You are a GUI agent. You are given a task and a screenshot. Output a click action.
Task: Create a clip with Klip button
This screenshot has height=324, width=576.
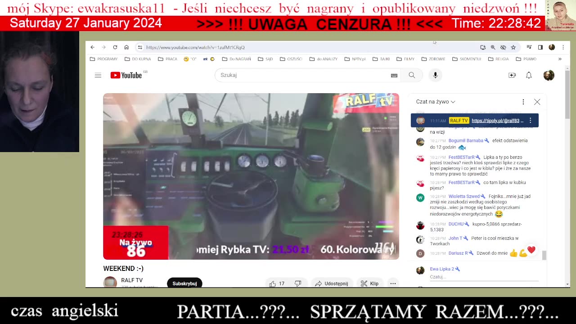[x=369, y=283]
